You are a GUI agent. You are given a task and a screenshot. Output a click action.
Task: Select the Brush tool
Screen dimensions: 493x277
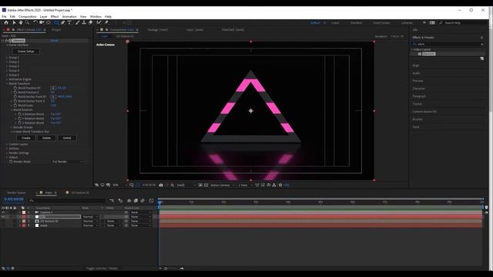coord(77,22)
